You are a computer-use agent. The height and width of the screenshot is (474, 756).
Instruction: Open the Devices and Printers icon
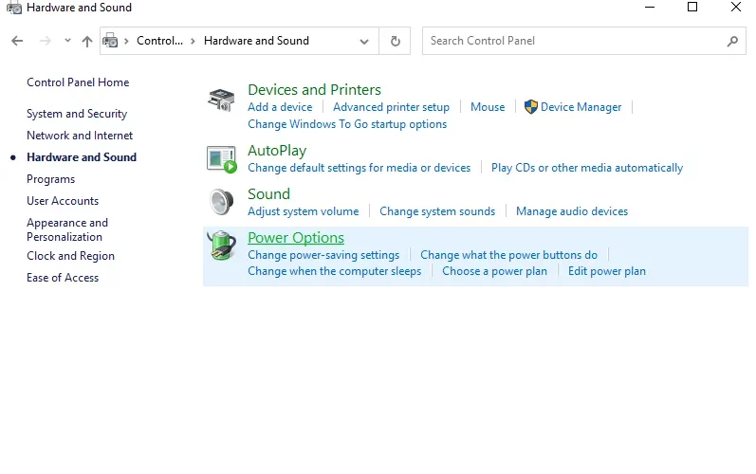[221, 100]
